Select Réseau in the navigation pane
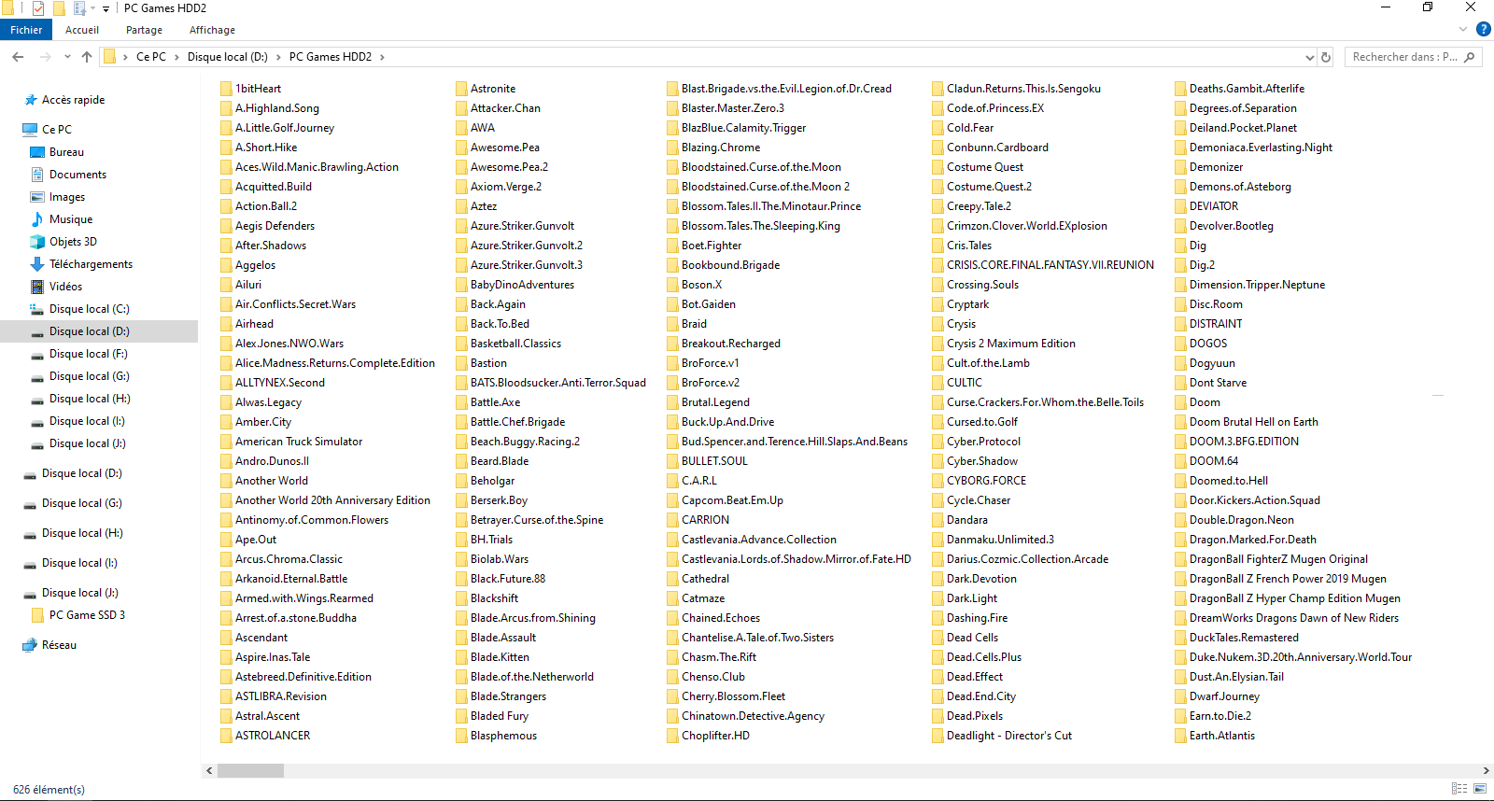Screen dimensions: 1494x801 pyautogui.click(x=59, y=645)
